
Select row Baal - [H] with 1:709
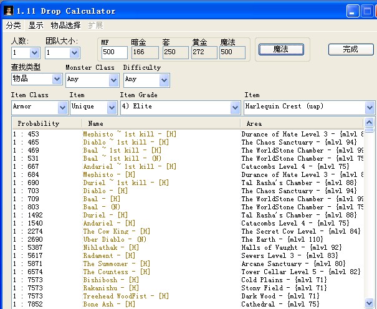(188, 199)
